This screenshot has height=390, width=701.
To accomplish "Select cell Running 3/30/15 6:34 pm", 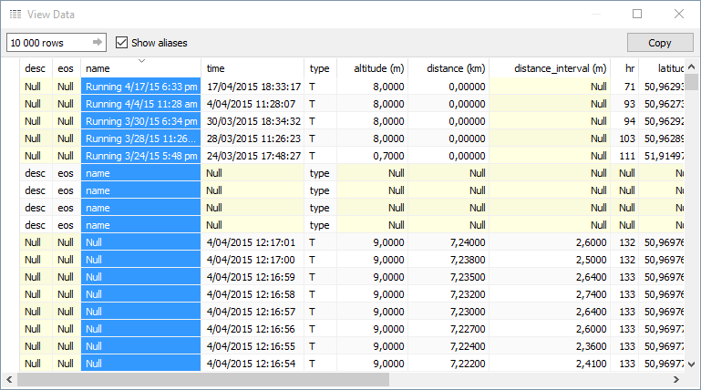I will 140,121.
